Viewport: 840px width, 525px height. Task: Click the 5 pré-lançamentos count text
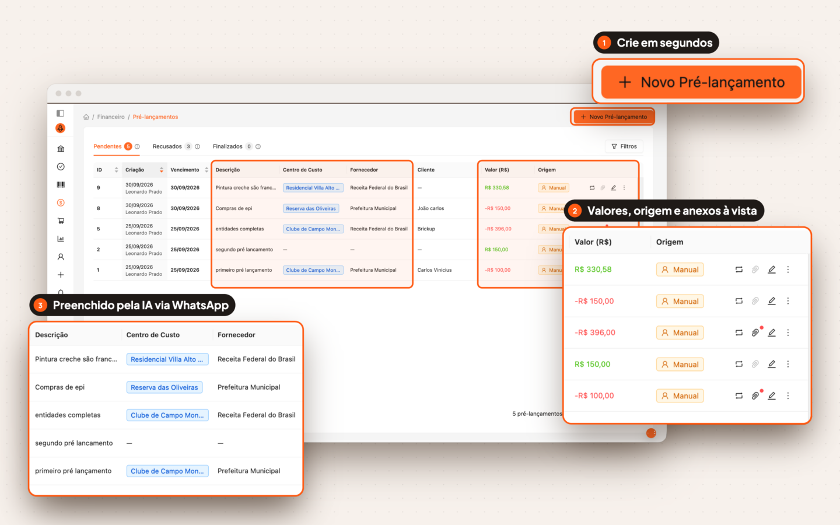tap(537, 414)
